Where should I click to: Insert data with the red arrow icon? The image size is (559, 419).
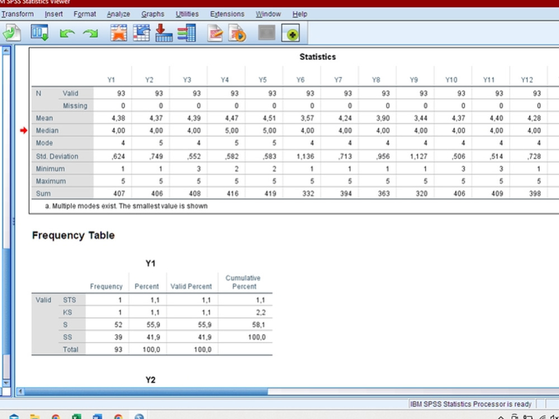[x=163, y=33]
